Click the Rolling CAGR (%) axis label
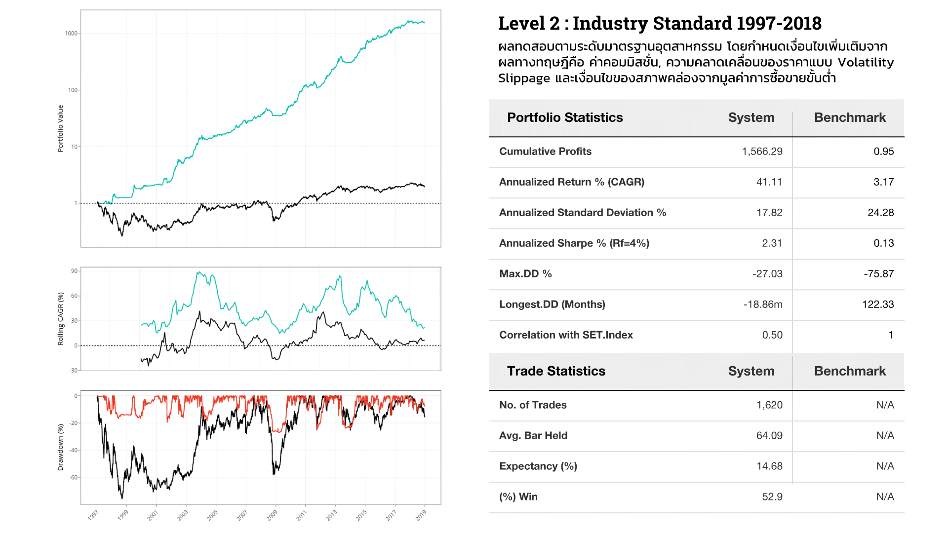This screenshot has width=948, height=533. [61, 319]
